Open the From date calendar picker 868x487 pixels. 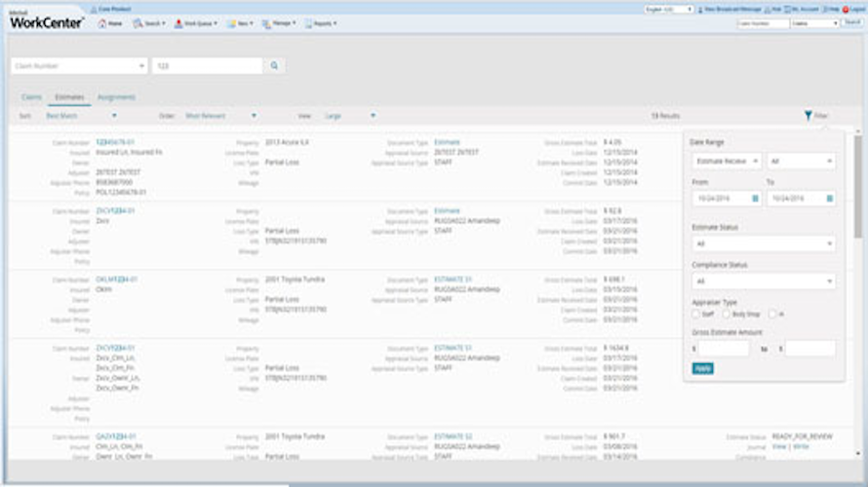756,198
